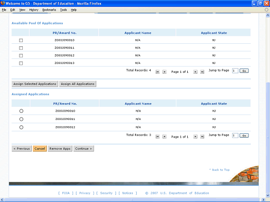Open the Bookmarks menu
270x202 pixels.
[49, 10]
